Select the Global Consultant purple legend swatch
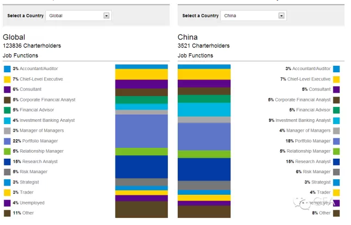This screenshot has height=225, width=351. point(7,90)
